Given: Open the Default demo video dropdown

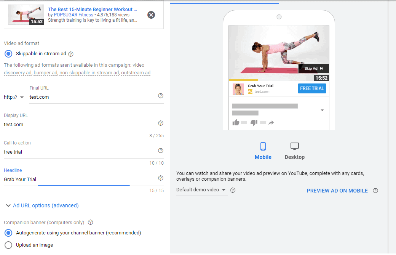Looking at the screenshot, I should 201,190.
